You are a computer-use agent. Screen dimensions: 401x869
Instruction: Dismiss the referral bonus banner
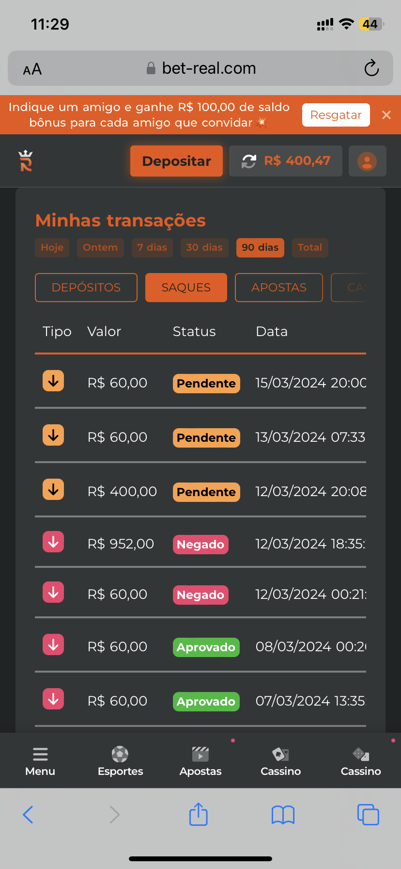pos(386,115)
